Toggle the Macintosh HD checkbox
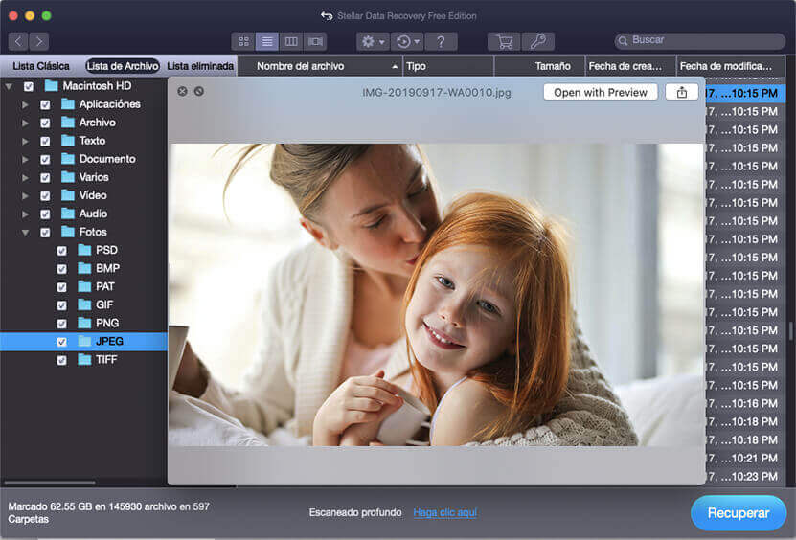The height and width of the screenshot is (540, 796). [x=28, y=86]
